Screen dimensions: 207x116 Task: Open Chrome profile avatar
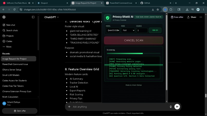coord(198,9)
